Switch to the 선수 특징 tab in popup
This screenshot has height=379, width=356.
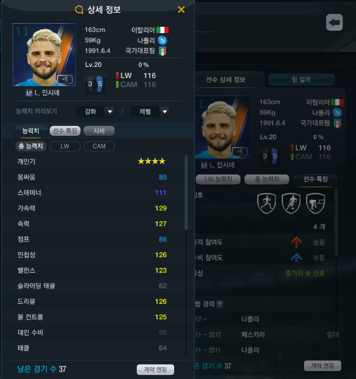pos(65,131)
